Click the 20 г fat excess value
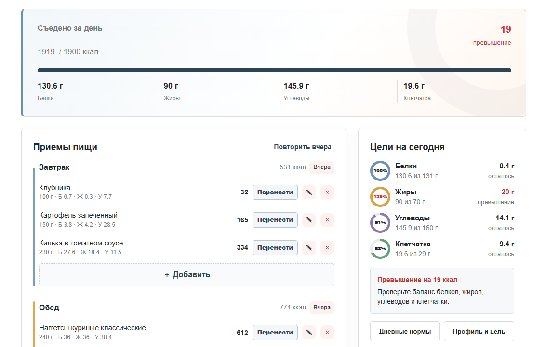 (508, 192)
